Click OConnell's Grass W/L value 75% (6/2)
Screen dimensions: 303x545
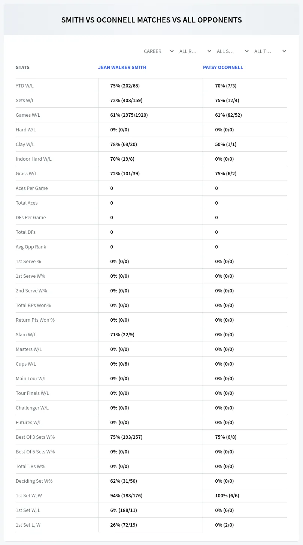click(225, 174)
